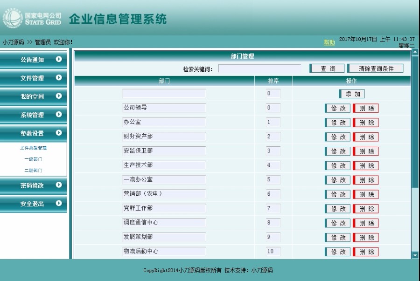Click the arrow icon beside 公告通知
The width and height of the screenshot is (420, 281).
[58, 60]
